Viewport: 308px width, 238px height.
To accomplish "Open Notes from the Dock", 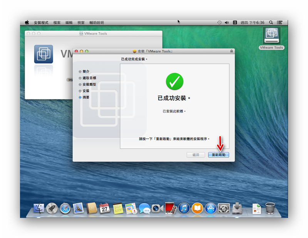I will (118, 208).
